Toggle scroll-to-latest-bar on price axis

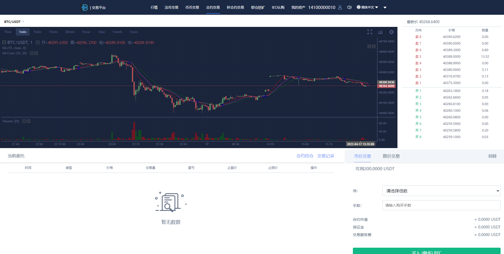pos(369,46)
